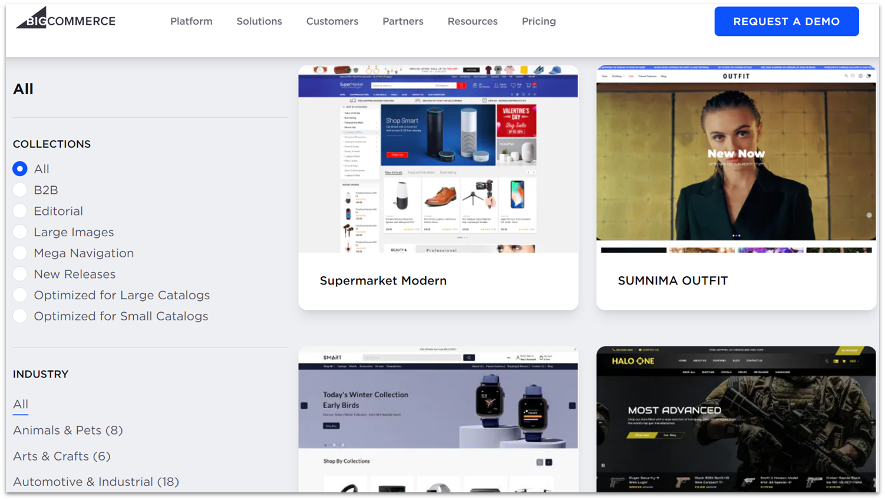Screen dimensions: 885x500
Task: Select the Large Images radio button
Action: point(20,232)
